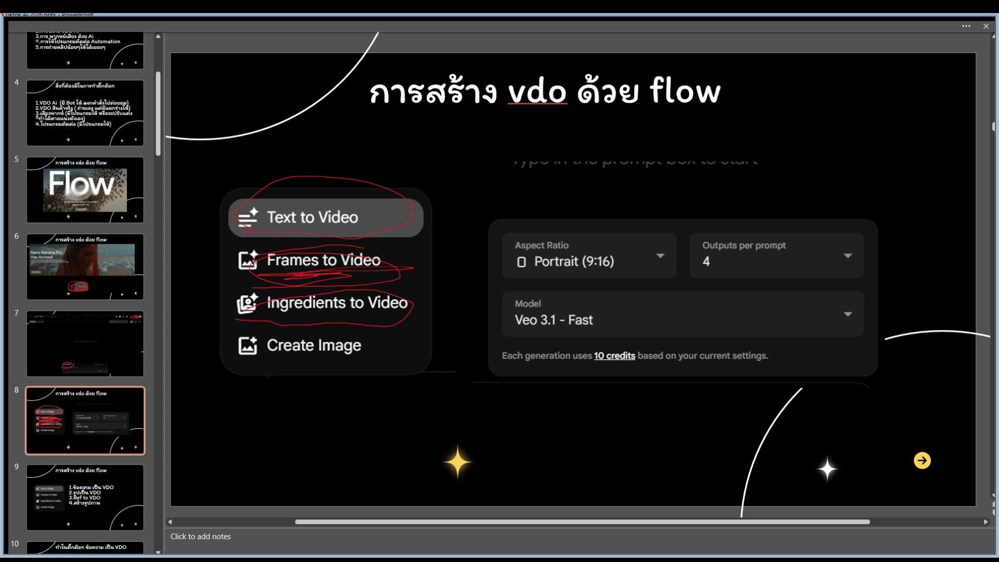
Task: Select slide 5 thumbnail showing Flow logo
Action: pos(85,189)
